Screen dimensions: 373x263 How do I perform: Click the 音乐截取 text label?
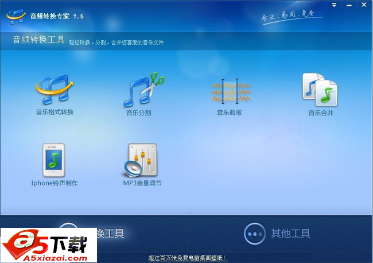230,113
